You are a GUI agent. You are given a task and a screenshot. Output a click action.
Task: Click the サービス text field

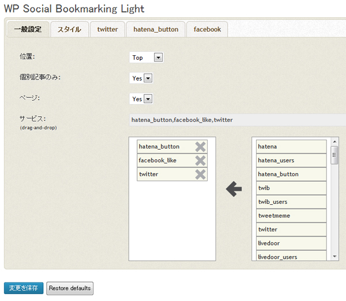[238, 120]
